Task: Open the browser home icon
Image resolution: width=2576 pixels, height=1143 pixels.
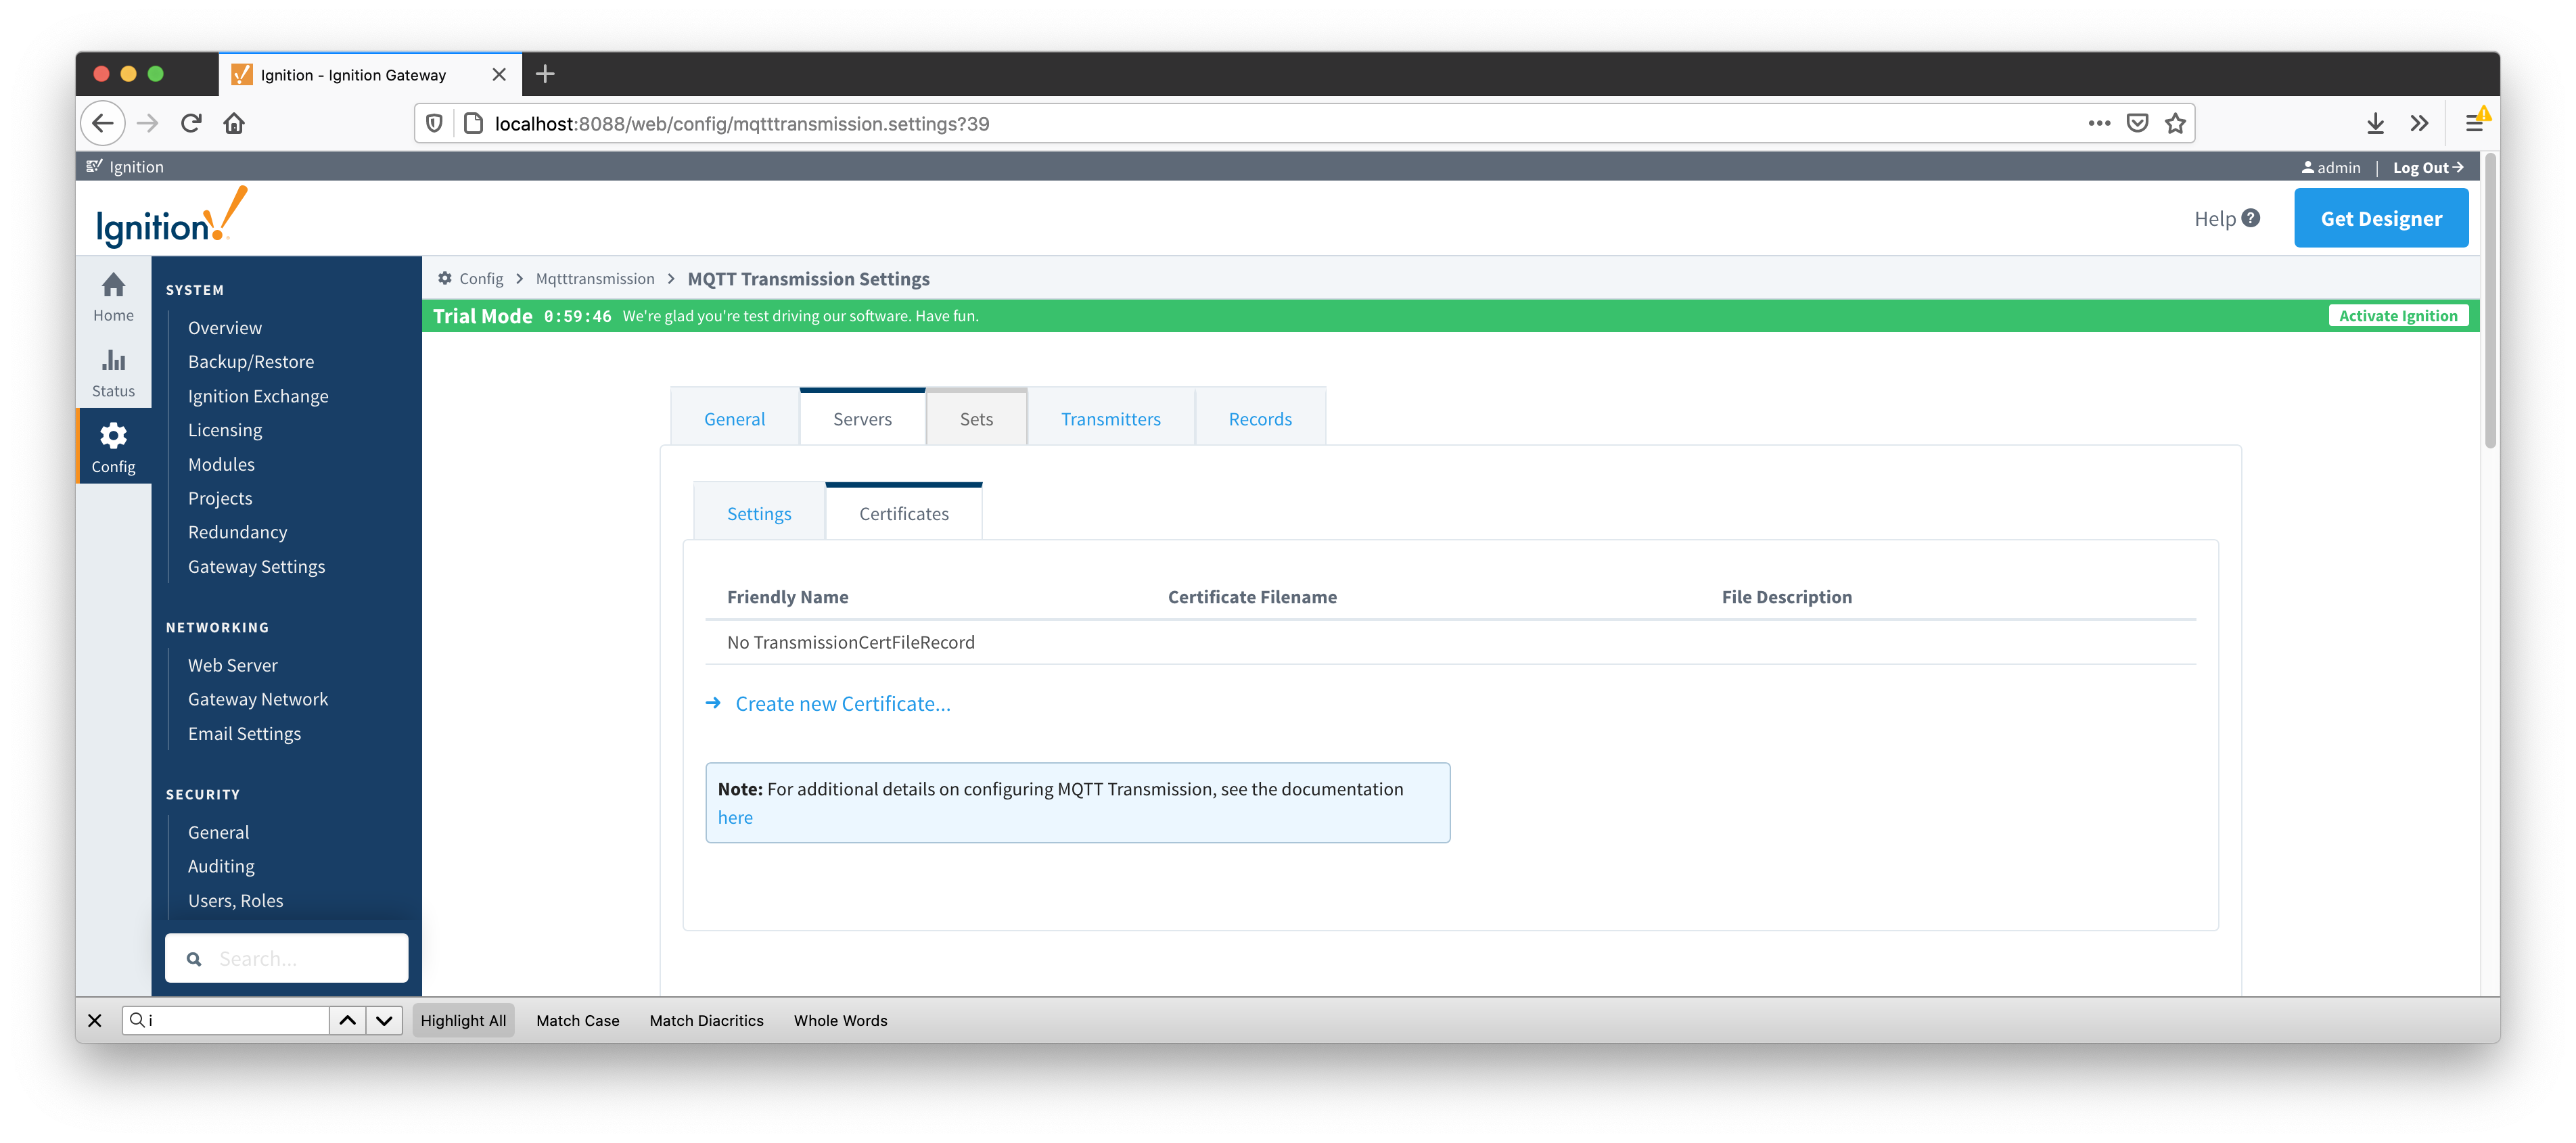Action: point(234,123)
